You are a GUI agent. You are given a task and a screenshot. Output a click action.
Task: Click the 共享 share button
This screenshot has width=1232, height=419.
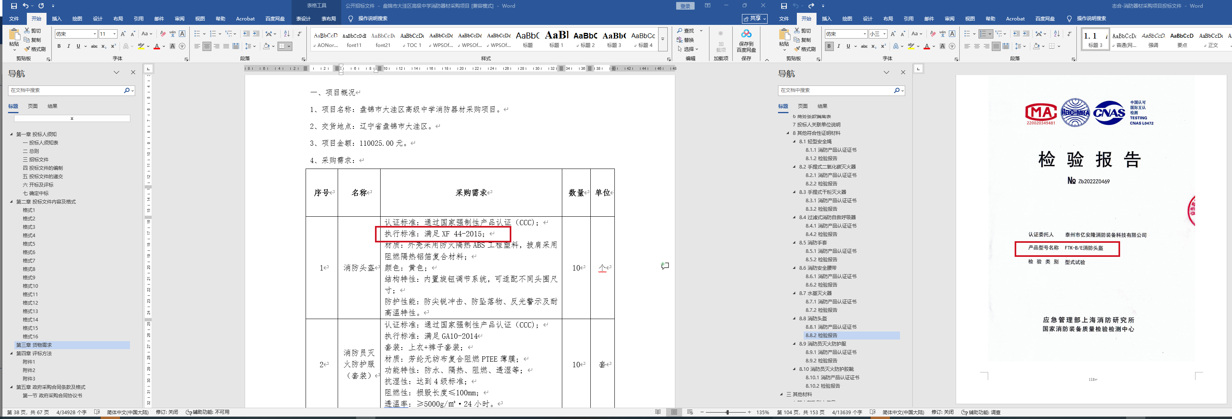pos(754,18)
